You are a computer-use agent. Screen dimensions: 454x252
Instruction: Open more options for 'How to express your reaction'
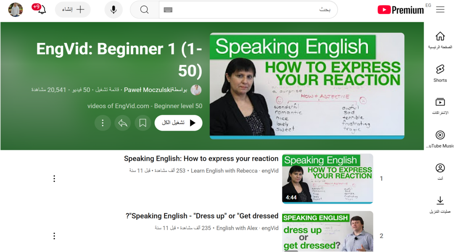54,178
